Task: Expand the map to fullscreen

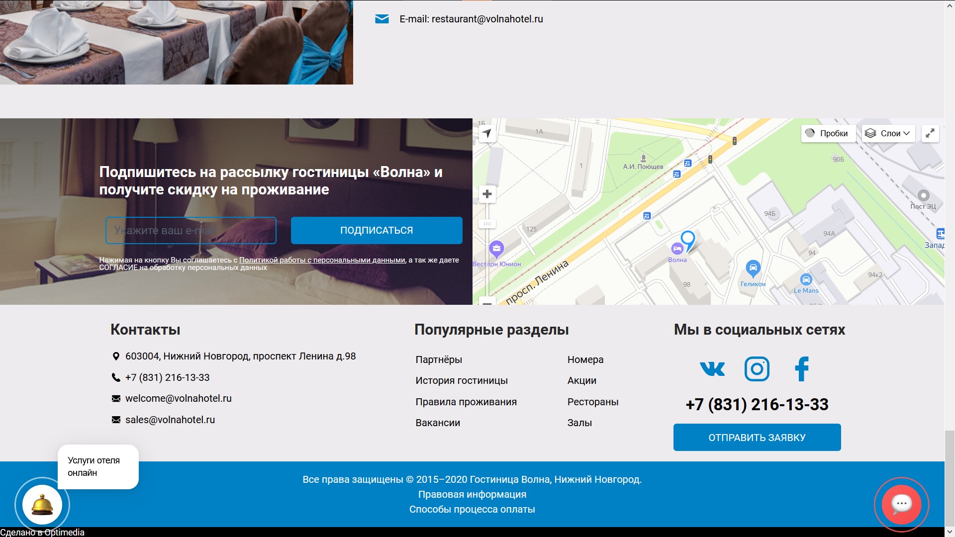Action: 930,133
